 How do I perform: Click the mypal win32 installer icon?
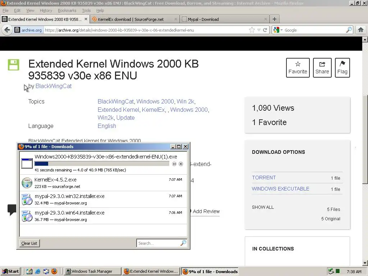tap(27, 199)
